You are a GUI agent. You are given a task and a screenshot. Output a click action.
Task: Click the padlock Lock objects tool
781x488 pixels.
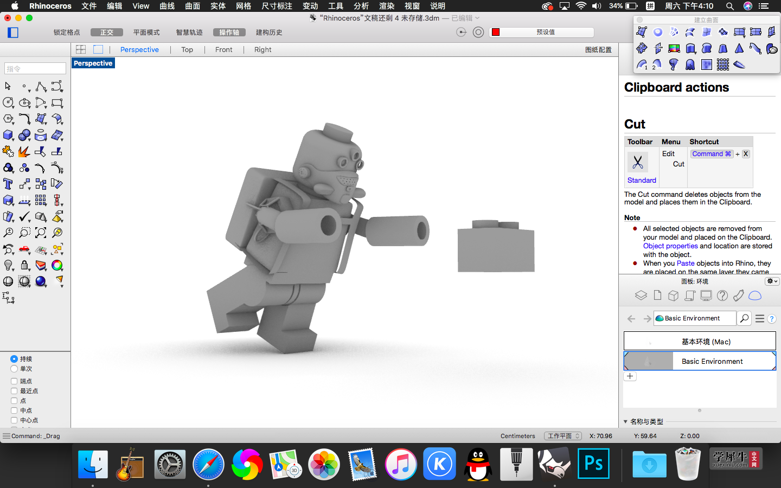pyautogui.click(x=24, y=265)
